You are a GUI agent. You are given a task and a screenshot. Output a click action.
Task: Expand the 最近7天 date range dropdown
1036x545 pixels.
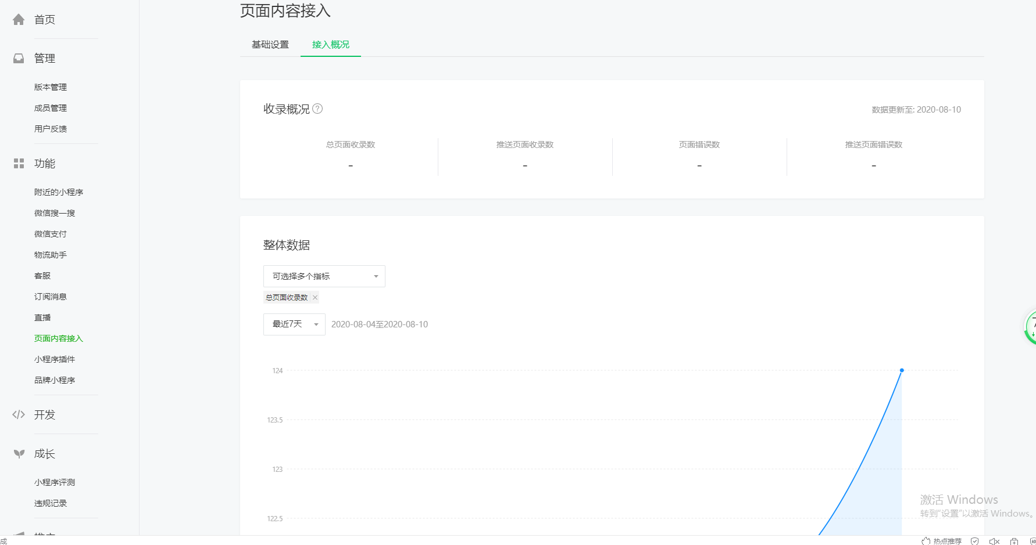pos(294,324)
